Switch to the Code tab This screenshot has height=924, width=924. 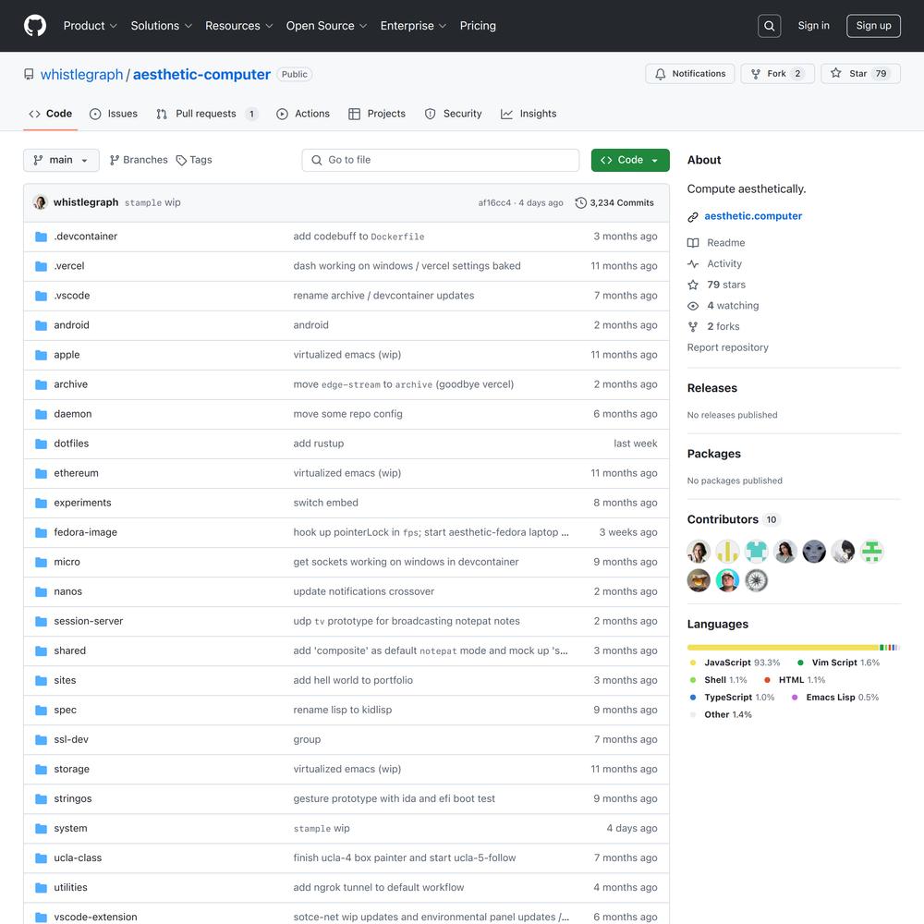click(x=51, y=114)
